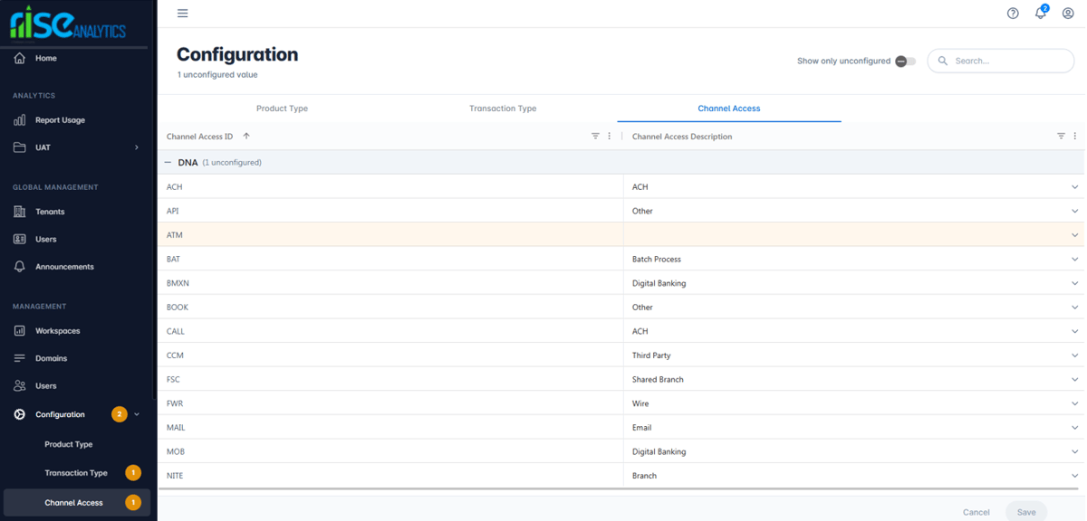The image size is (1087, 521).
Task: Collapse the Configuration sidebar menu
Action: [137, 414]
